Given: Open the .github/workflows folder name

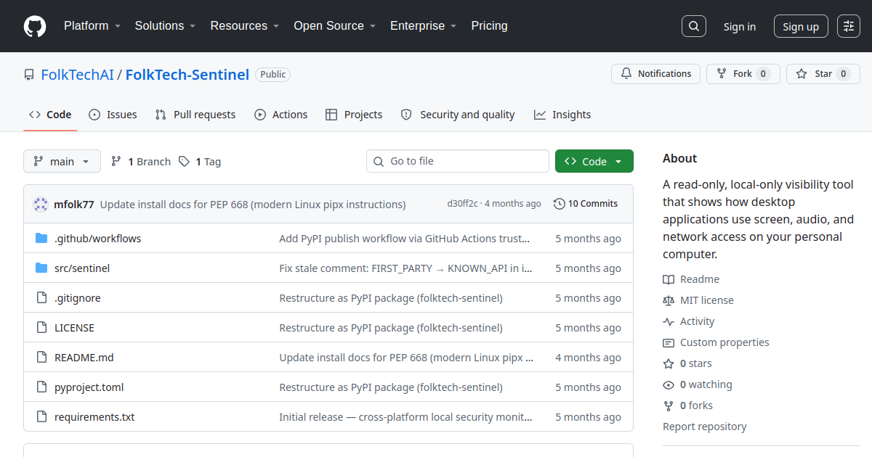Looking at the screenshot, I should [98, 239].
